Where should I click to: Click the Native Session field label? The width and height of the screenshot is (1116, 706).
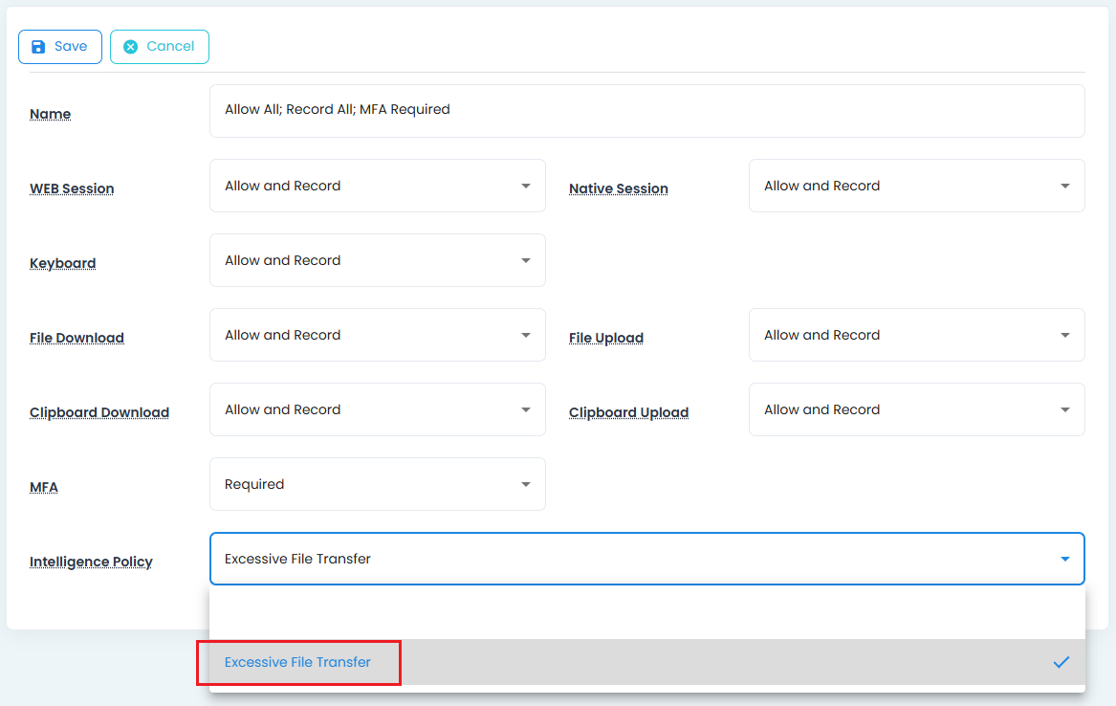coord(618,188)
